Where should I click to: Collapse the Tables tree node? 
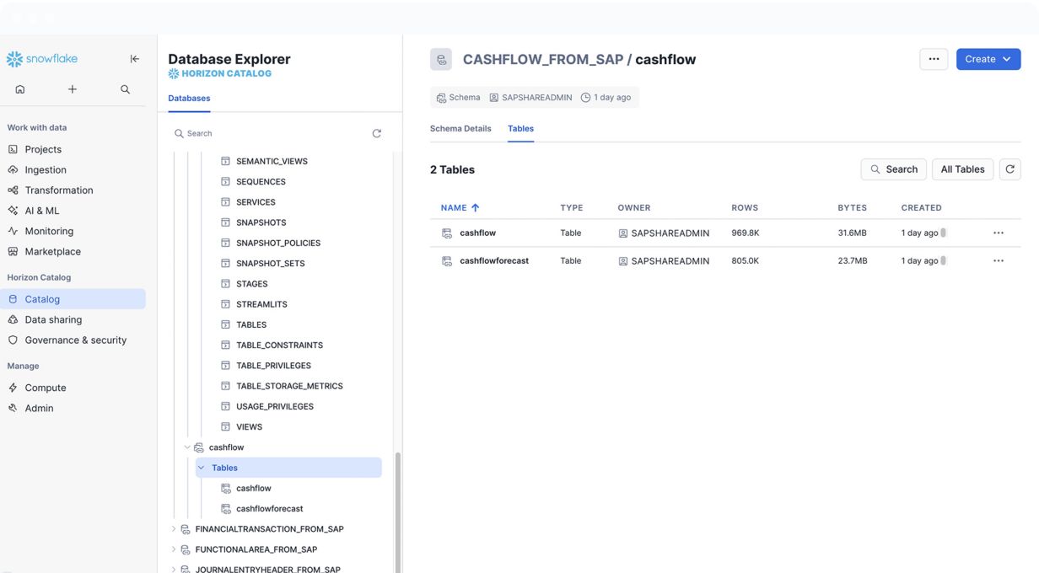pyautogui.click(x=202, y=468)
